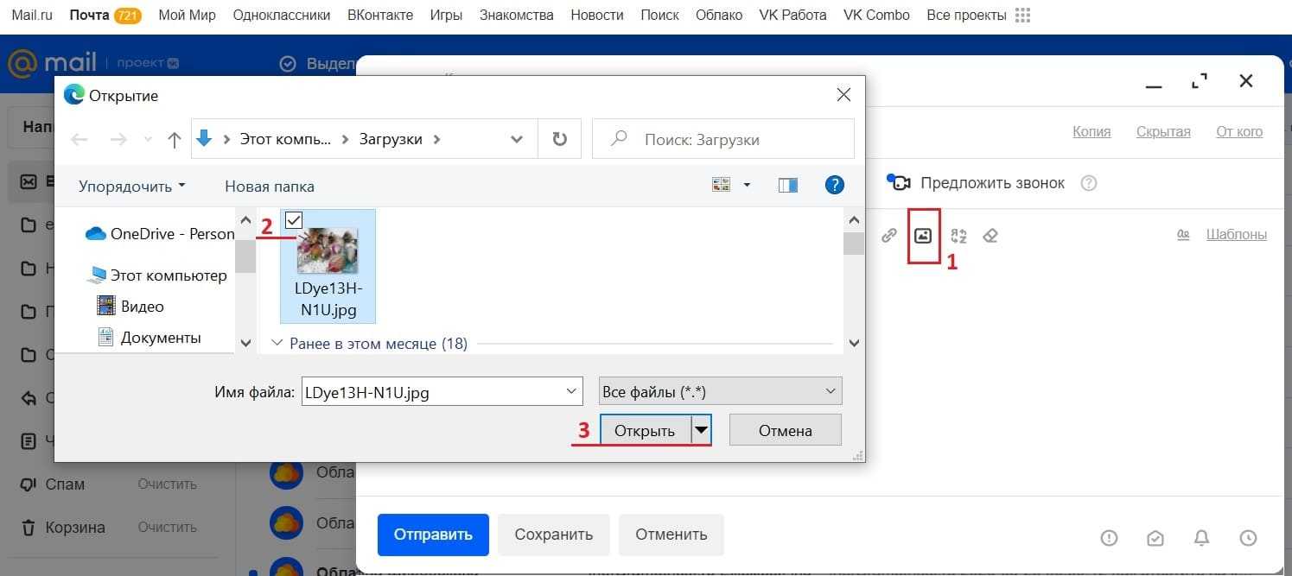
Task: Click the insert image icon in compose toolbar
Action: pyautogui.click(x=923, y=235)
